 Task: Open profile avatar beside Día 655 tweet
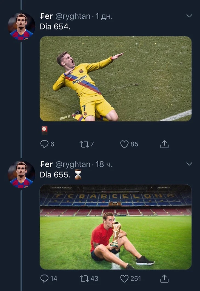(21, 174)
